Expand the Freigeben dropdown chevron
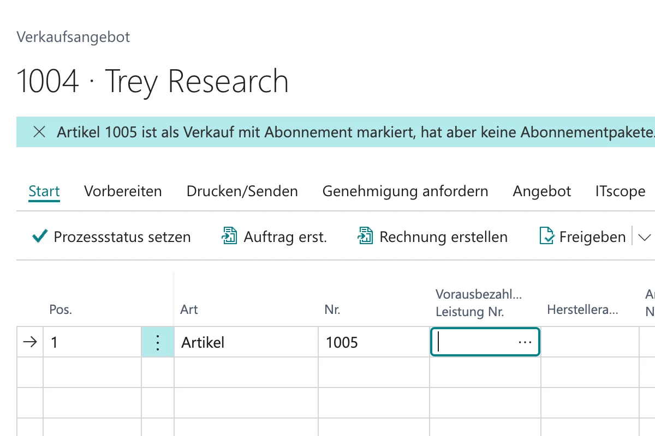 pos(645,237)
